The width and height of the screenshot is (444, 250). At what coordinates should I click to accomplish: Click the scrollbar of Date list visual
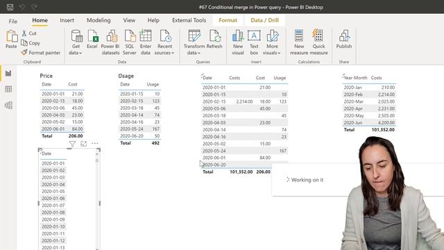click(x=97, y=160)
